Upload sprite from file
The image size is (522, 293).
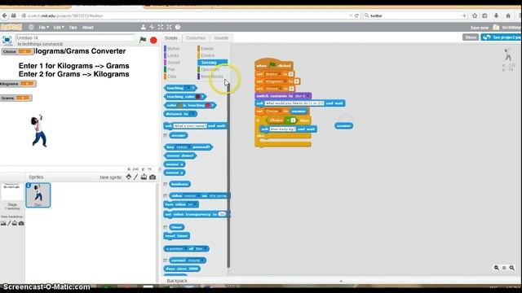tap(144, 177)
